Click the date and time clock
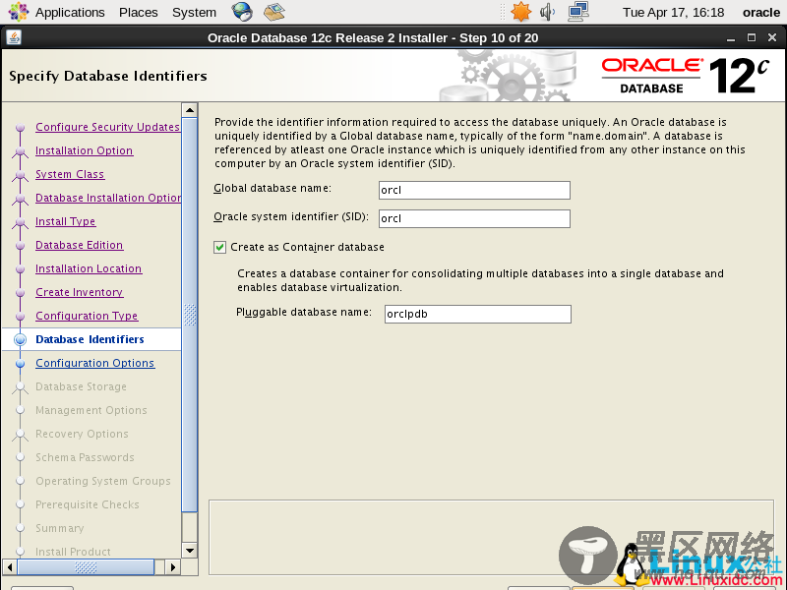The width and height of the screenshot is (787, 590). 673,12
